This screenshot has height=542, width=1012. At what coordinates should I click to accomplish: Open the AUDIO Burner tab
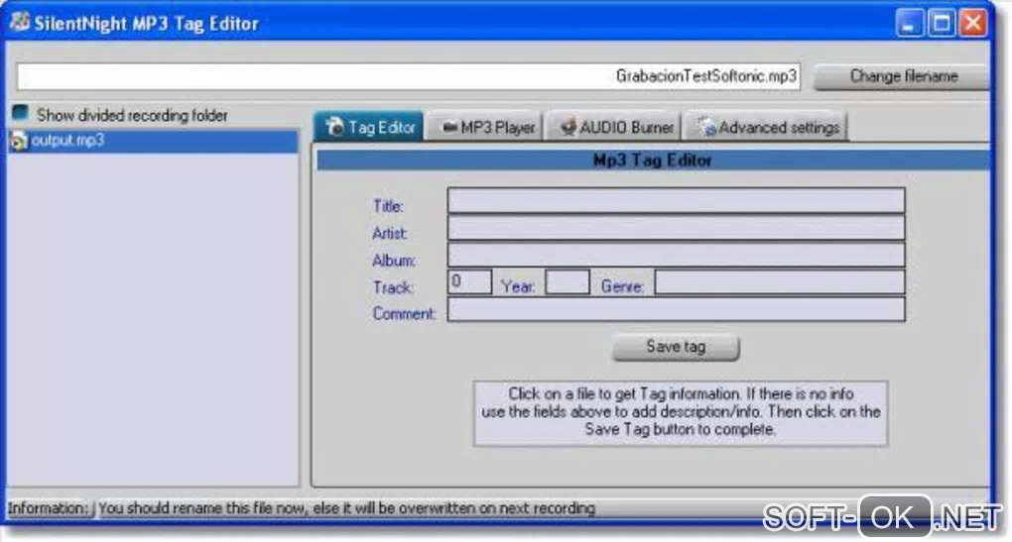coord(614,127)
